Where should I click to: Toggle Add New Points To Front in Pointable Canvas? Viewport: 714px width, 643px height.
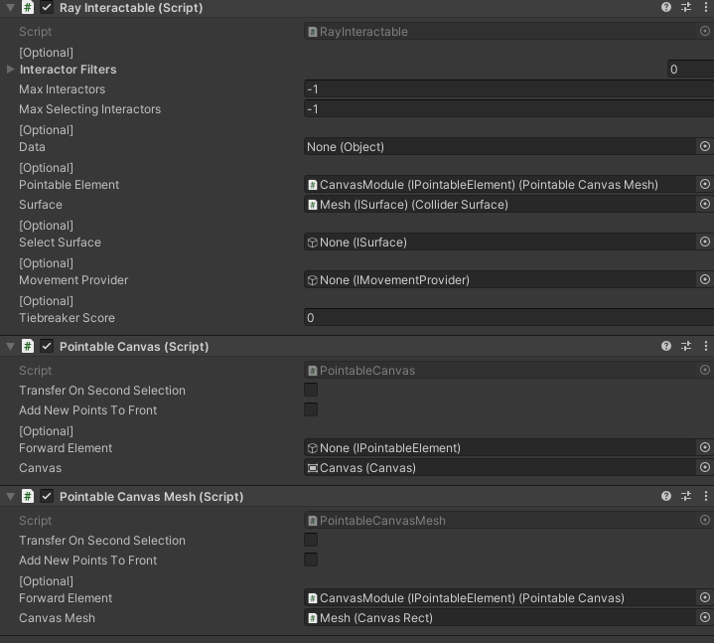click(311, 409)
